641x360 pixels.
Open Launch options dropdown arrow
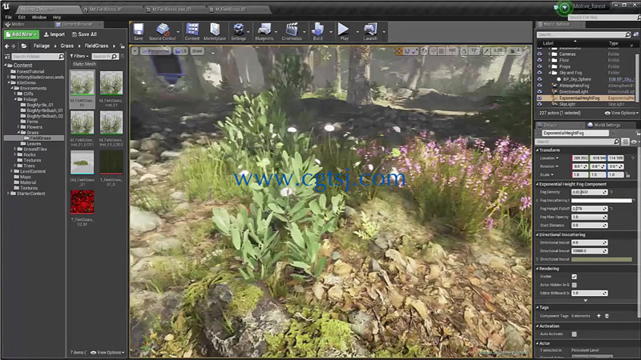click(384, 32)
